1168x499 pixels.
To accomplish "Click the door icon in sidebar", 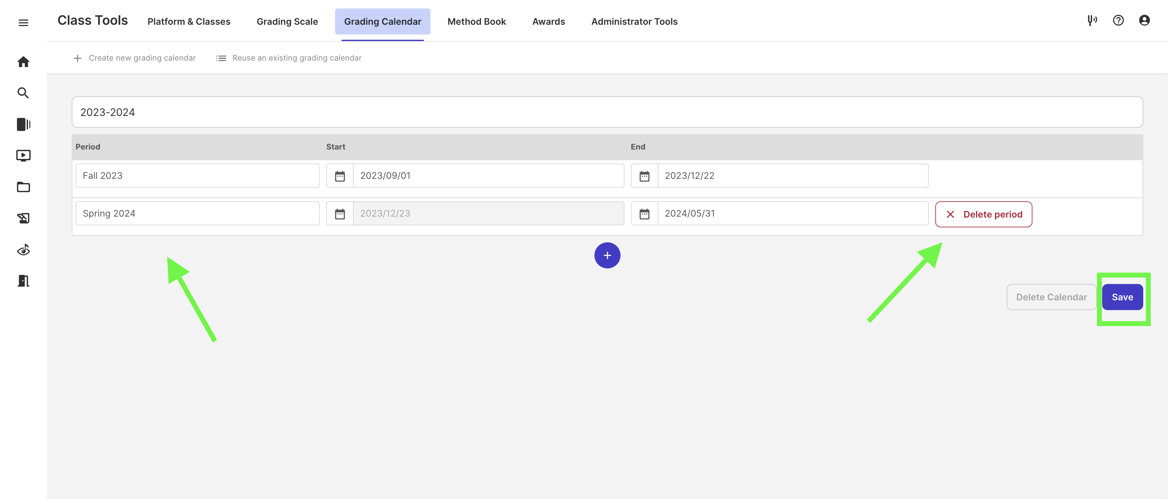I will pyautogui.click(x=23, y=281).
